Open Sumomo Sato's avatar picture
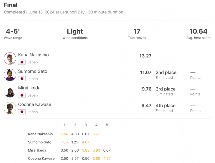This screenshot has width=215, height=163. (10, 75)
